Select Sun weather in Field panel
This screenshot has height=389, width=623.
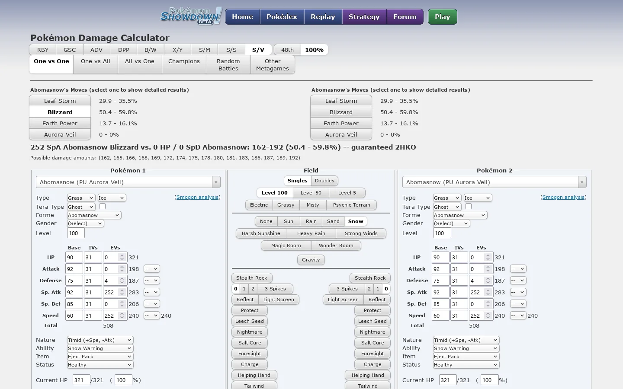(x=289, y=221)
